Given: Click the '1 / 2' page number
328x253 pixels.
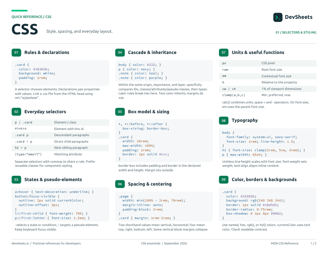Looking at the screenshot, I should tap(313, 244).
